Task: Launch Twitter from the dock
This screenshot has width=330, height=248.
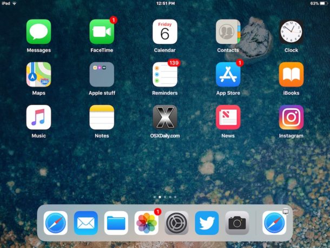Action: pyautogui.click(x=207, y=223)
